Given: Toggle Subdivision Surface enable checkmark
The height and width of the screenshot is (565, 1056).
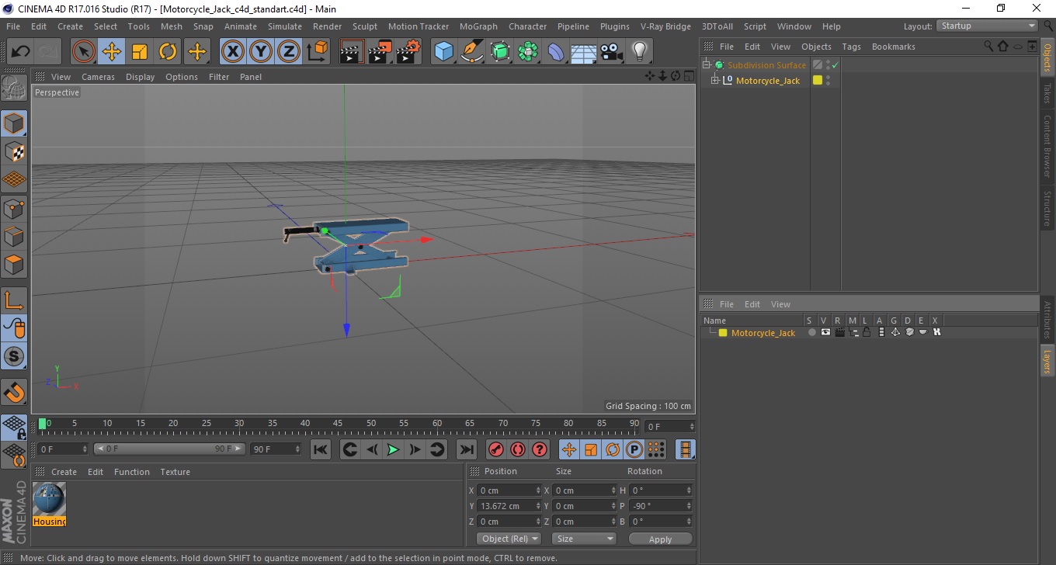Looking at the screenshot, I should tap(835, 65).
